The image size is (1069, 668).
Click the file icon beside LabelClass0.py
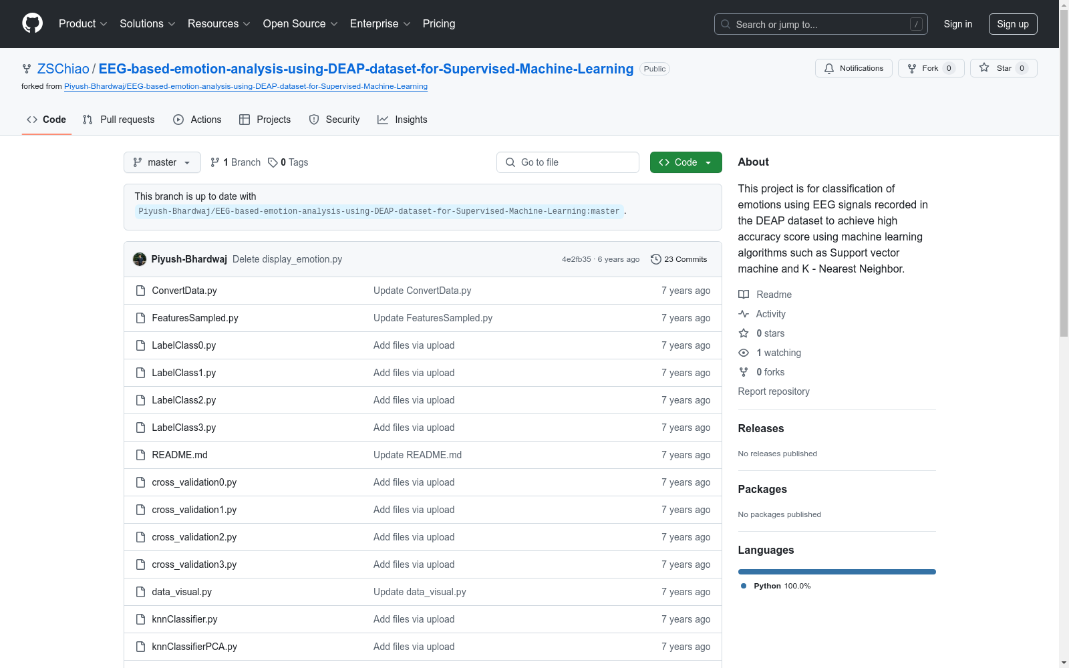(140, 345)
